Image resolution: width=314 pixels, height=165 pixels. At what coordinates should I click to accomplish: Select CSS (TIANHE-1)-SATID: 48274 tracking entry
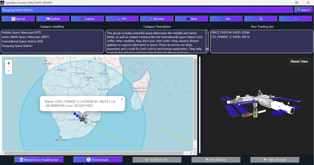(230, 37)
